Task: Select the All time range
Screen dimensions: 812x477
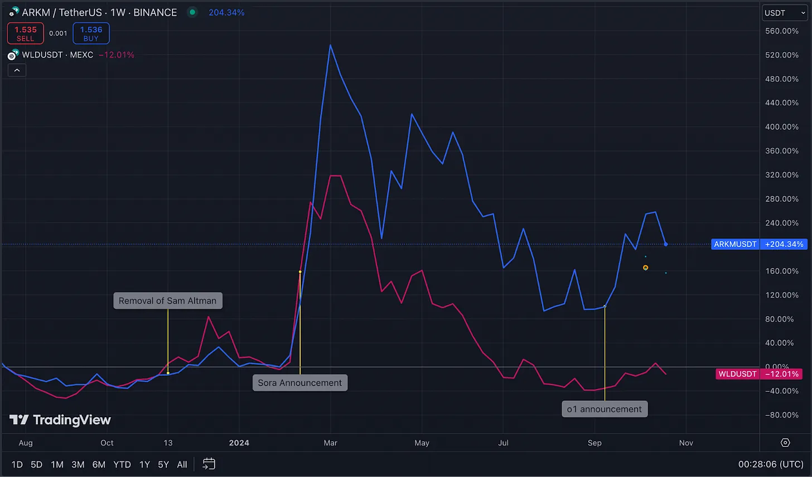Action: pyautogui.click(x=182, y=464)
